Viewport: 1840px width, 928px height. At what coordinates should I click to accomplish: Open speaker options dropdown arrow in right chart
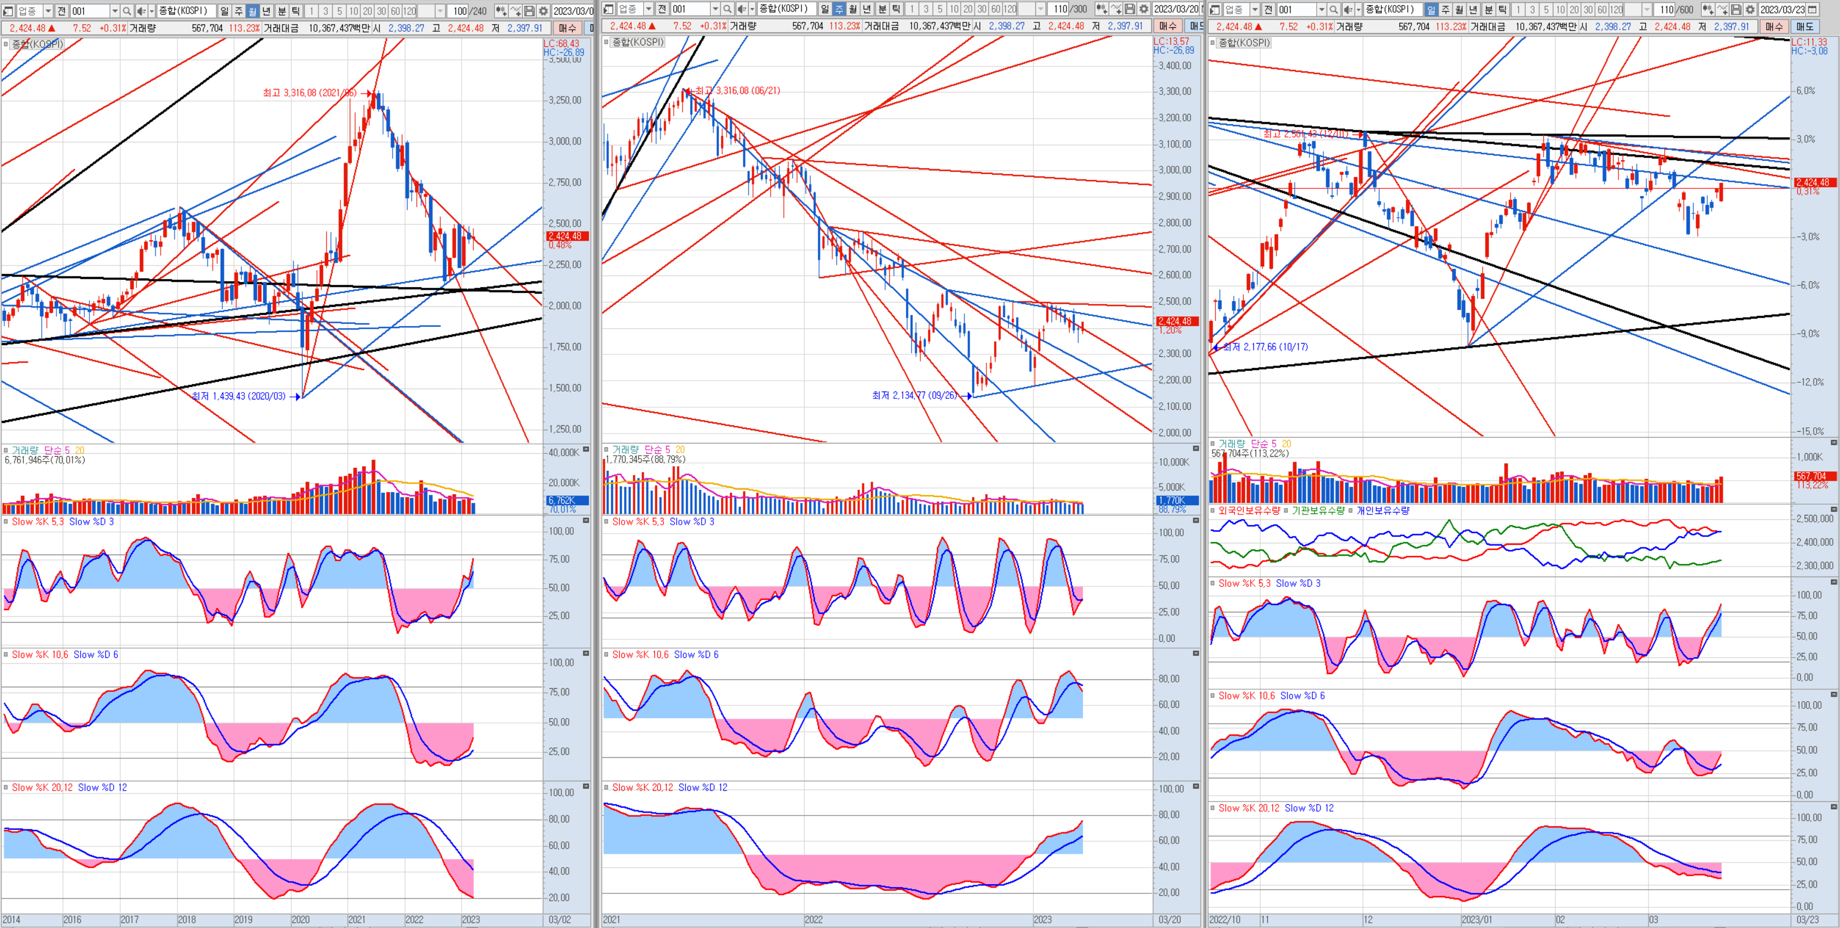(x=1358, y=9)
